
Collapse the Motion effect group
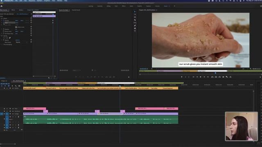0,18
